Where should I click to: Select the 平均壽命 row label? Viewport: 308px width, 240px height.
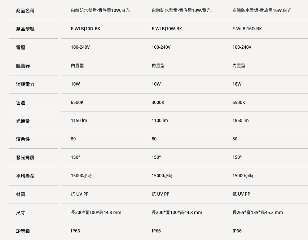25,176
